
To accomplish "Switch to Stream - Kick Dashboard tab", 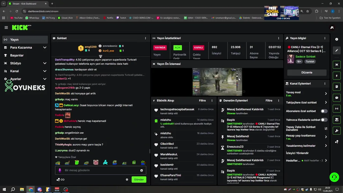I will [27, 4].
